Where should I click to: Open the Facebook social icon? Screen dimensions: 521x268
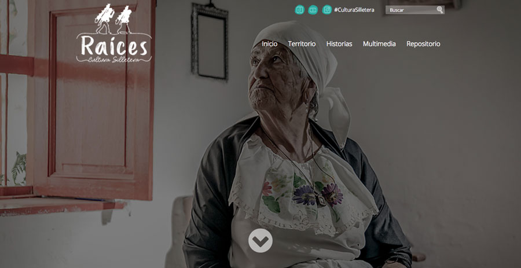pos(299,10)
